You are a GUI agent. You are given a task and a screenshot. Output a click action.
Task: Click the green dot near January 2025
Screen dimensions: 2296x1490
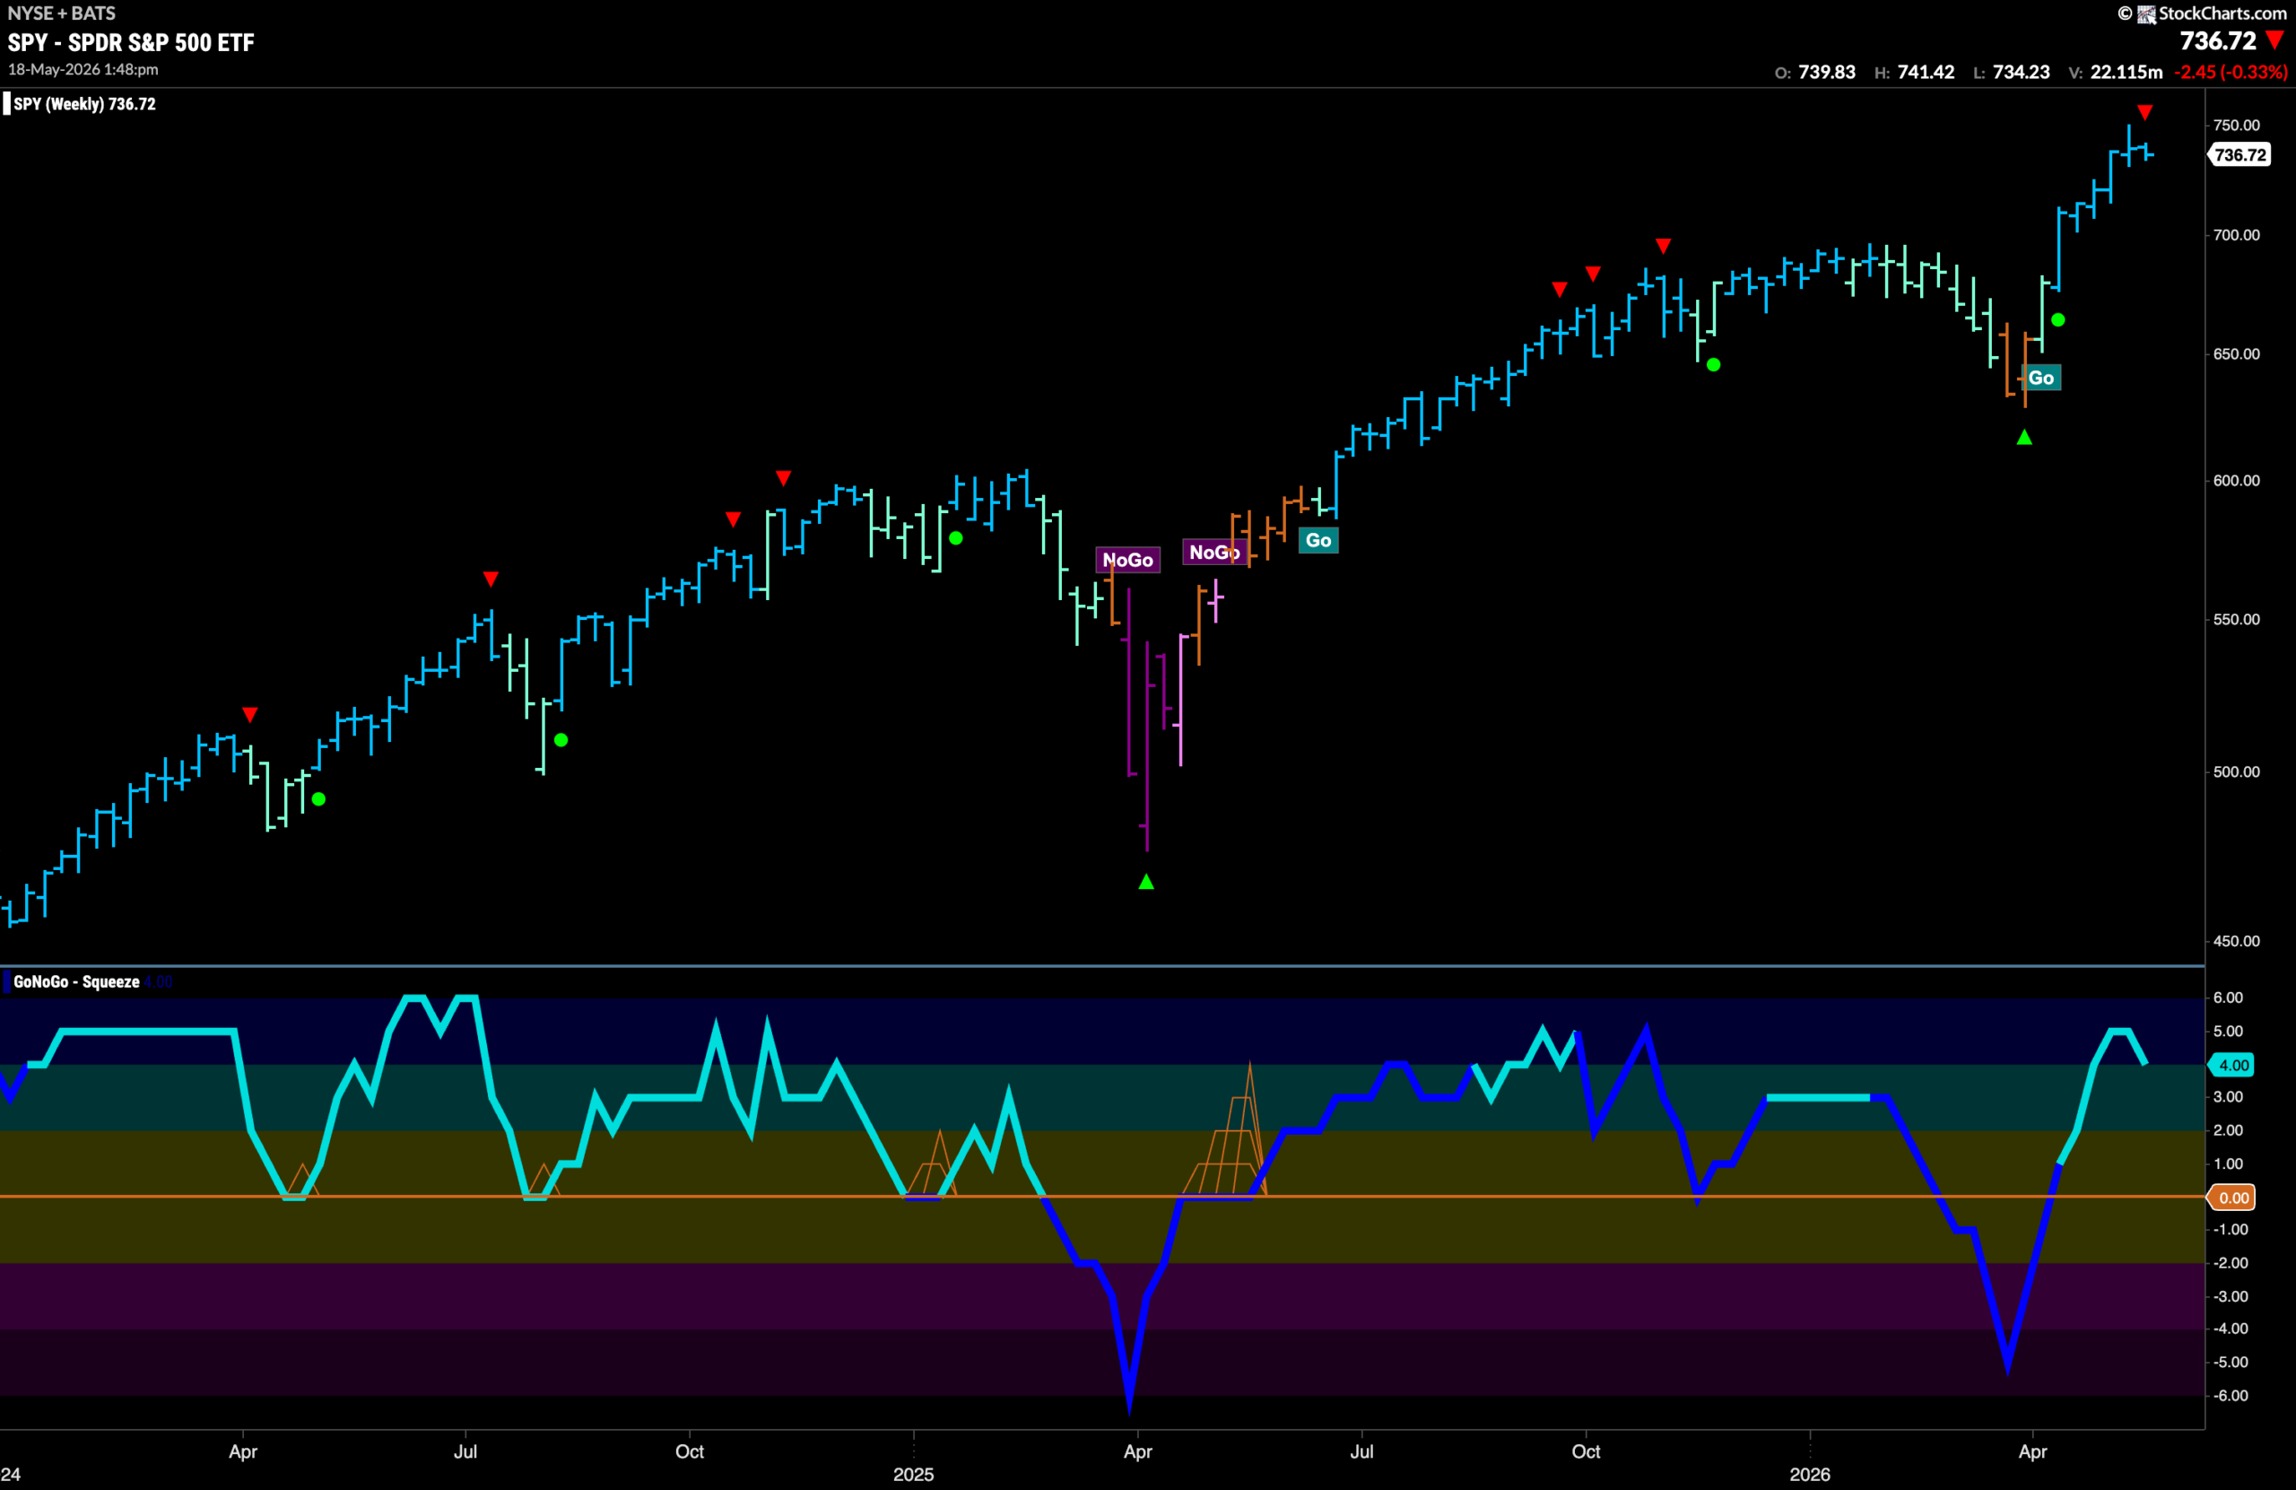pos(956,537)
